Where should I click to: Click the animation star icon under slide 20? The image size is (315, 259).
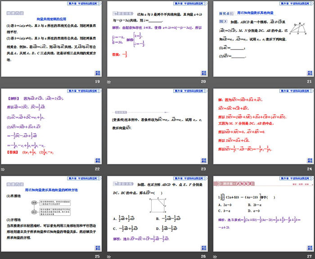(x=109, y=82)
